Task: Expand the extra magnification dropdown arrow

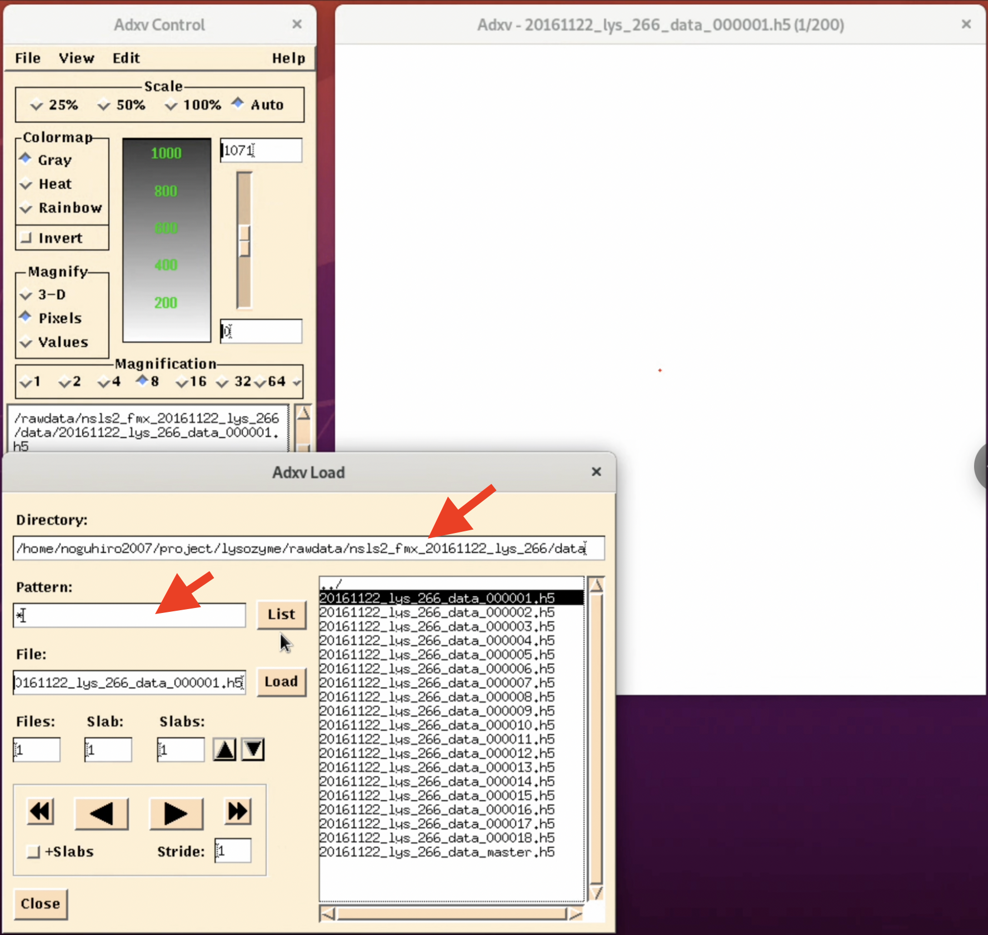Action: pos(297,381)
